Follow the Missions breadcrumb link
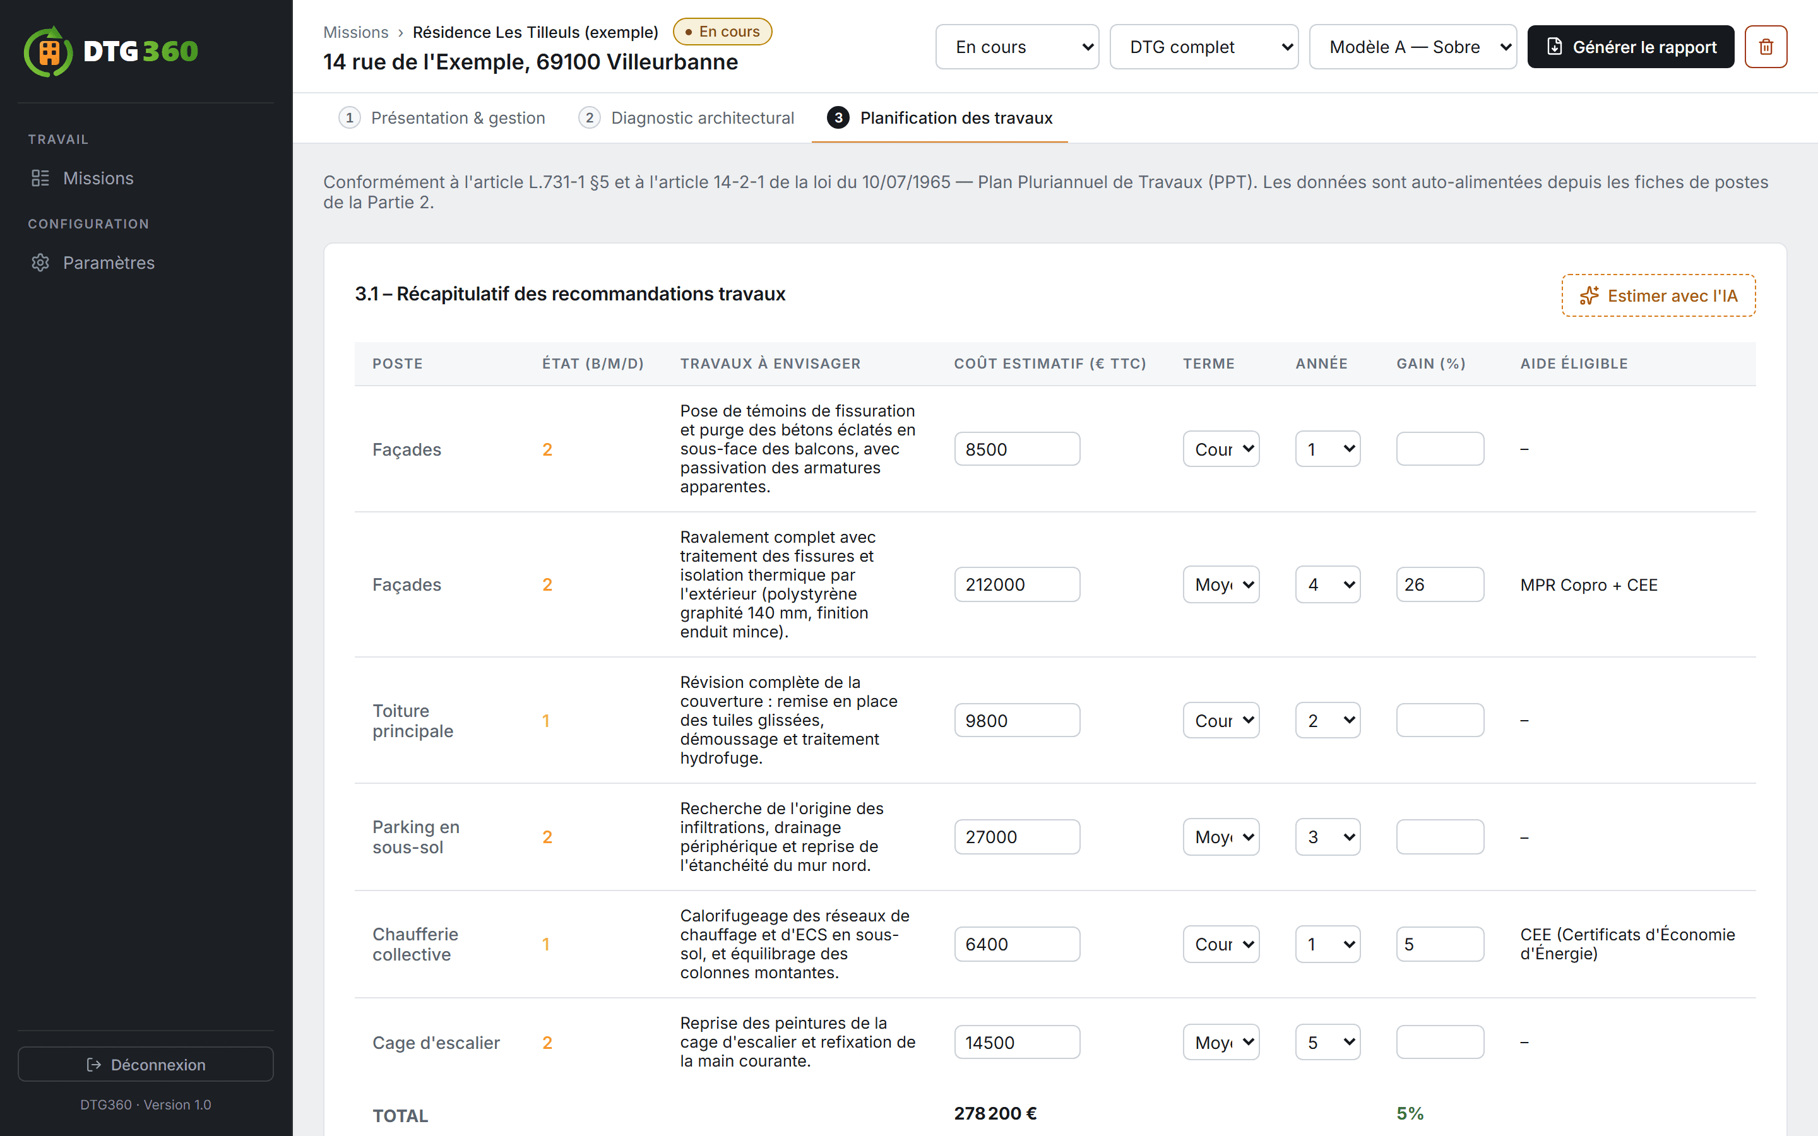 tap(355, 32)
